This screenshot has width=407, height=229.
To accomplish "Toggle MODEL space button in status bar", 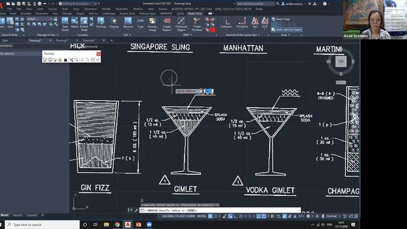I will [202, 216].
